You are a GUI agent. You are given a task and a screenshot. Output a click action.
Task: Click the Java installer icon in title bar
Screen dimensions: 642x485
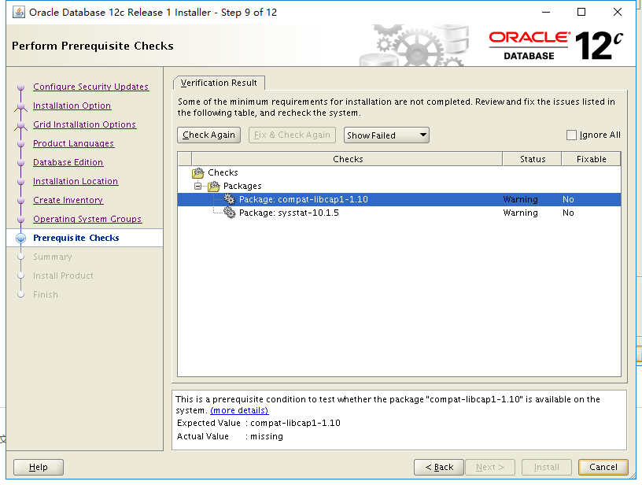point(18,13)
